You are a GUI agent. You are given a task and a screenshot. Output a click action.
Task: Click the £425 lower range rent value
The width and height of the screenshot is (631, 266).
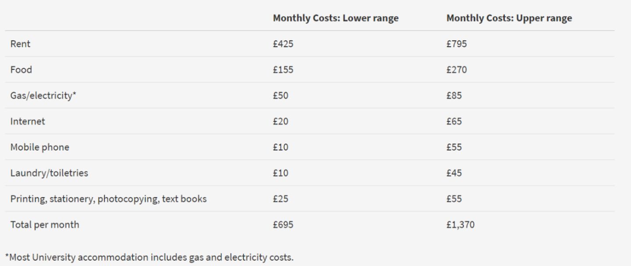[x=283, y=44]
